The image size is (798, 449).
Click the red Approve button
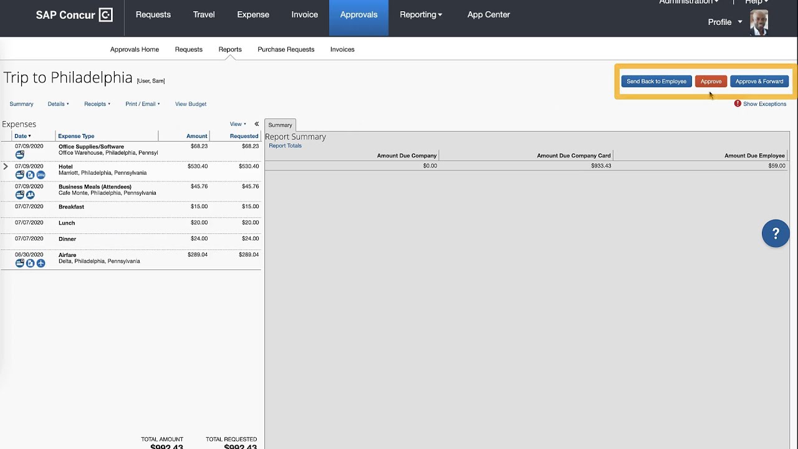tap(711, 81)
